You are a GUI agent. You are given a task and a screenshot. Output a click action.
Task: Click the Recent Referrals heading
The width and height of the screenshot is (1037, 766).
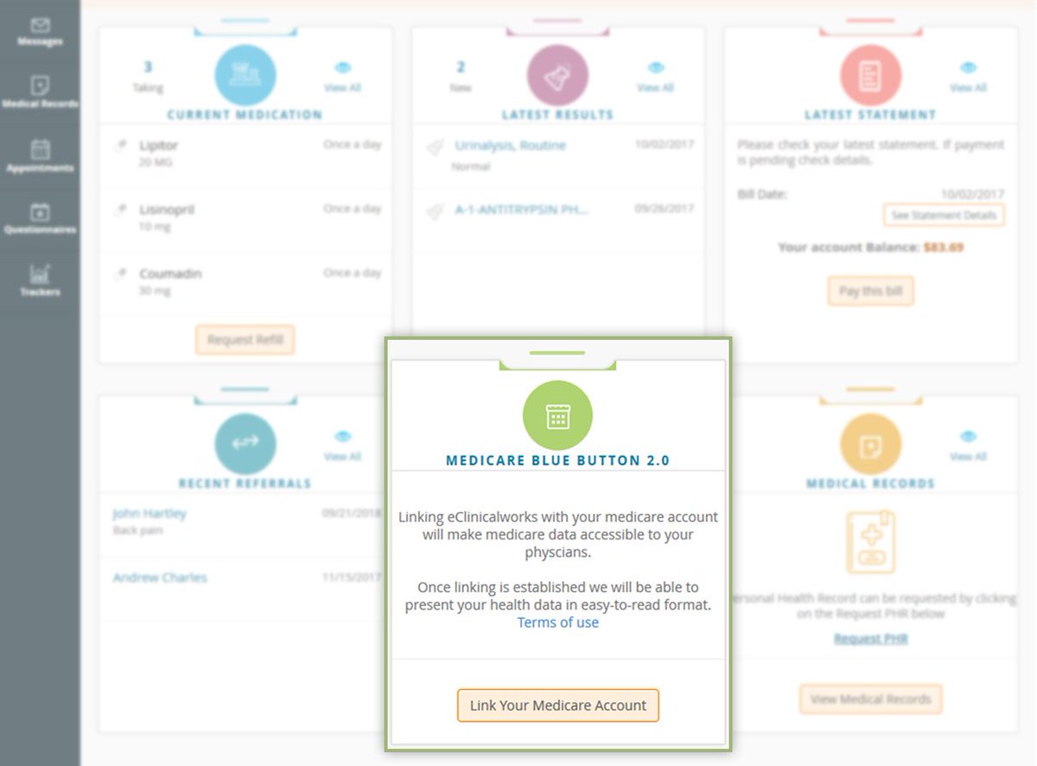click(x=245, y=483)
